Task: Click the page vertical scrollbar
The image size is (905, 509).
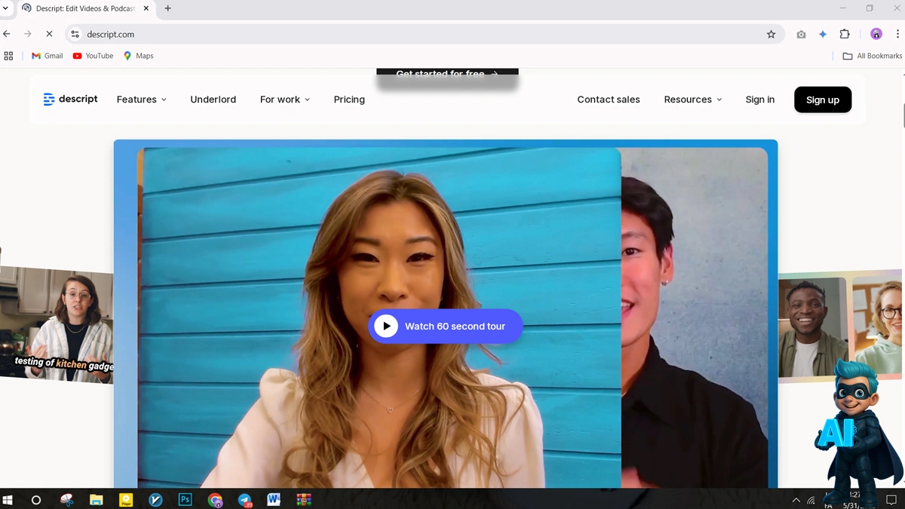Action: [x=904, y=117]
